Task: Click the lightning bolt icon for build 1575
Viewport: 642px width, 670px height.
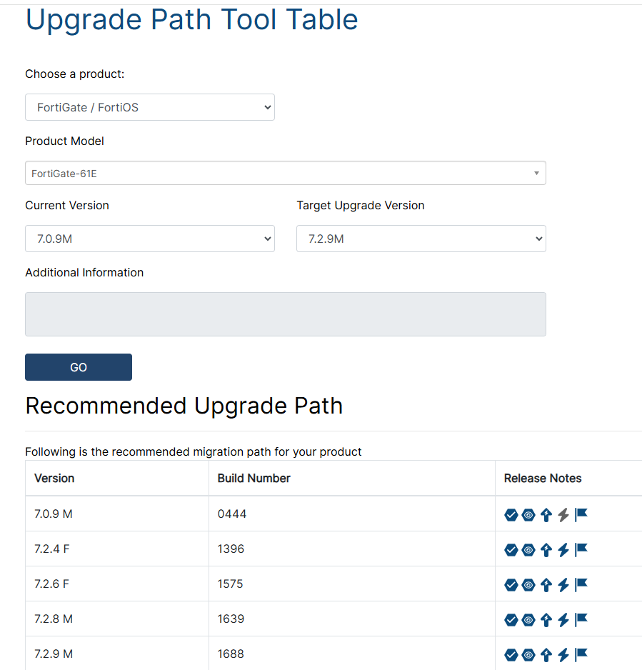Action: pos(563,585)
